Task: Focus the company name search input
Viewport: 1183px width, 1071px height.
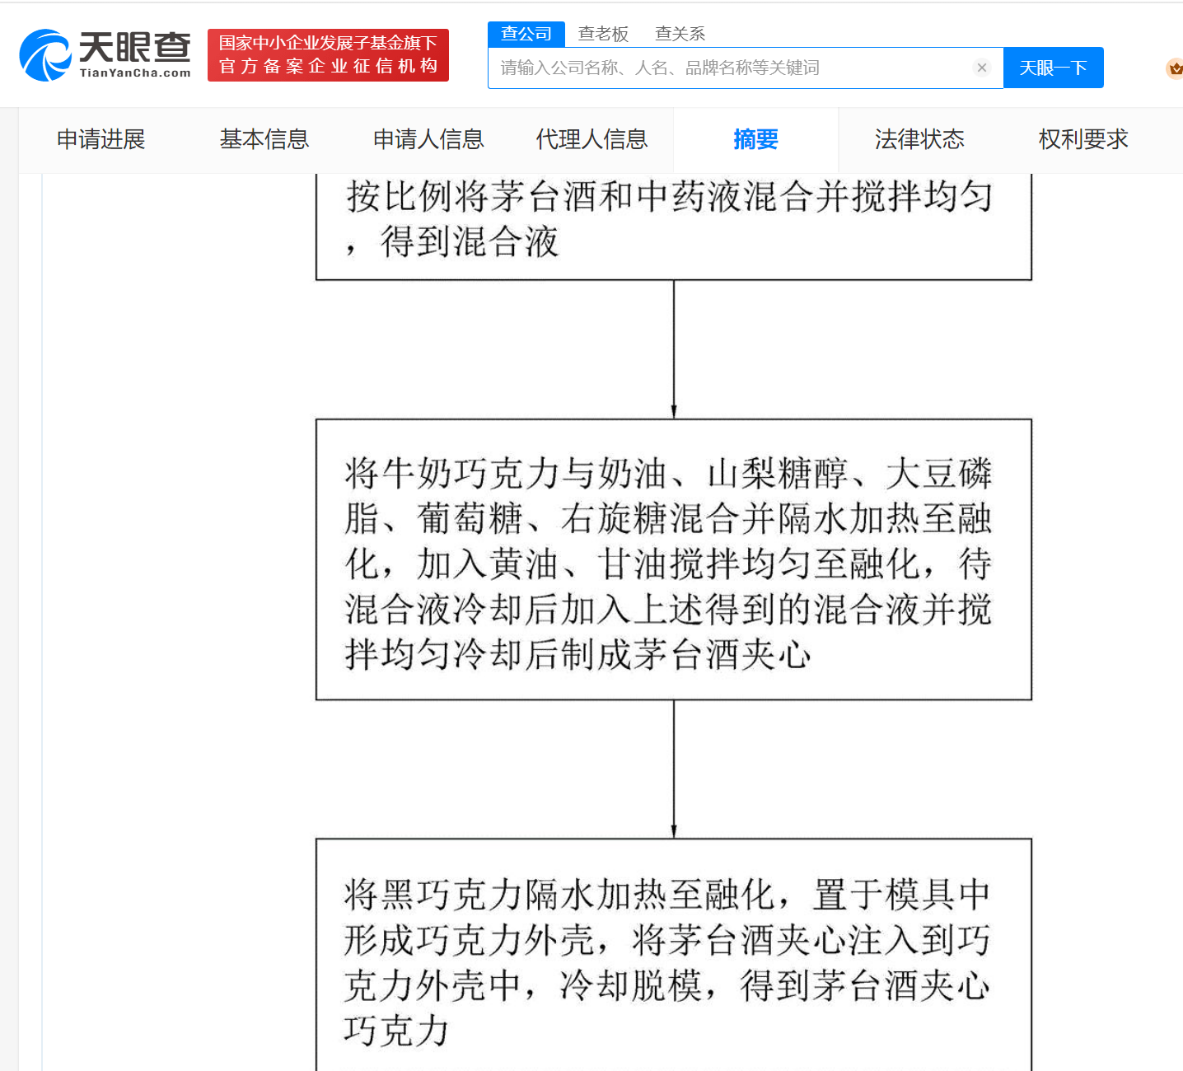Action: tap(729, 68)
